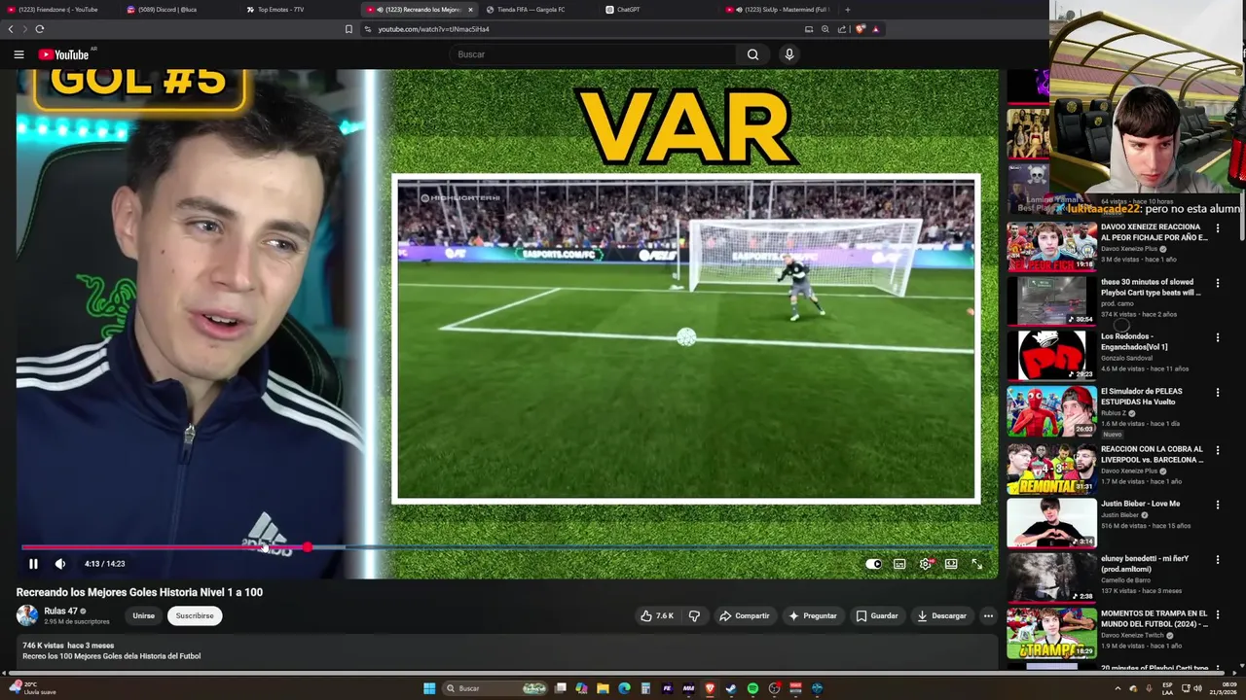Open options for Davoo Xeneize peor fichaje video
Screen dimensions: 1246x700
[x=1218, y=228]
